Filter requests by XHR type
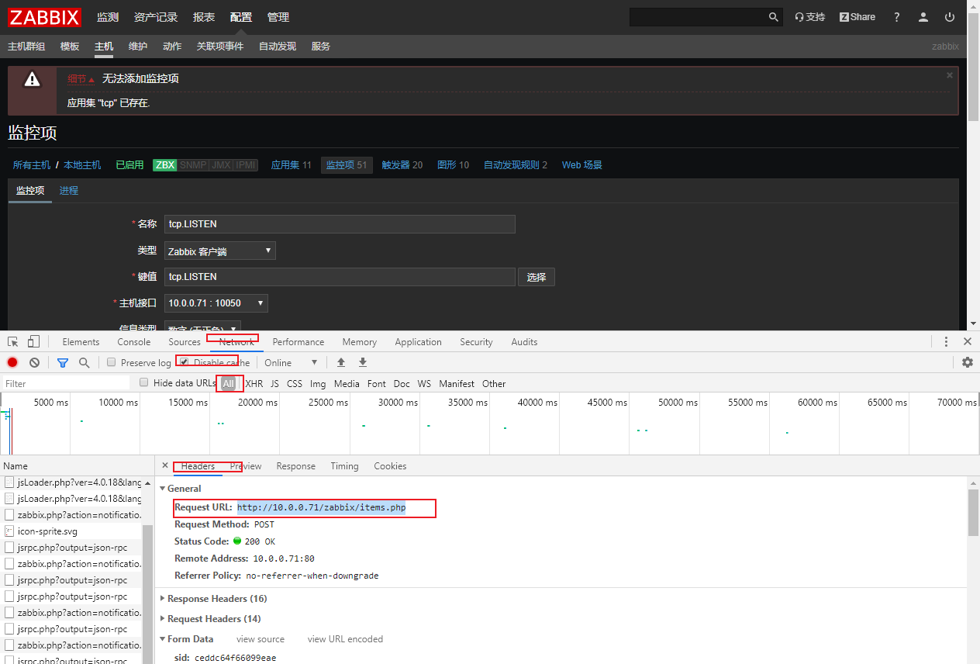Image resolution: width=980 pixels, height=664 pixels. click(x=254, y=383)
